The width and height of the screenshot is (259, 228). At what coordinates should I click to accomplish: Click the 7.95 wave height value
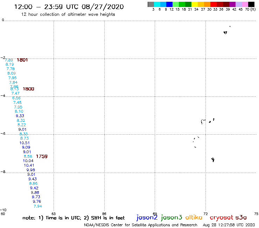18,107
